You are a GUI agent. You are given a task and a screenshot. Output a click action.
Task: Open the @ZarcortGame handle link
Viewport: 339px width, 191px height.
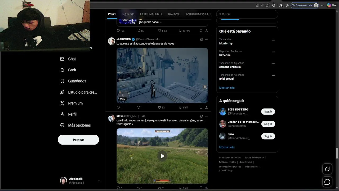(145, 40)
